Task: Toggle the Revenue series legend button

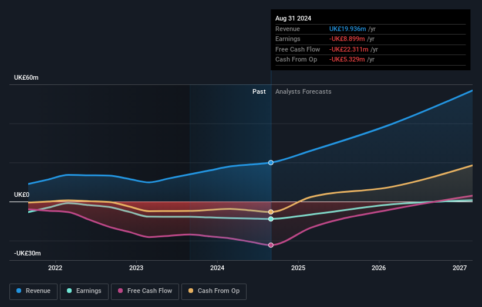Action: [33, 291]
